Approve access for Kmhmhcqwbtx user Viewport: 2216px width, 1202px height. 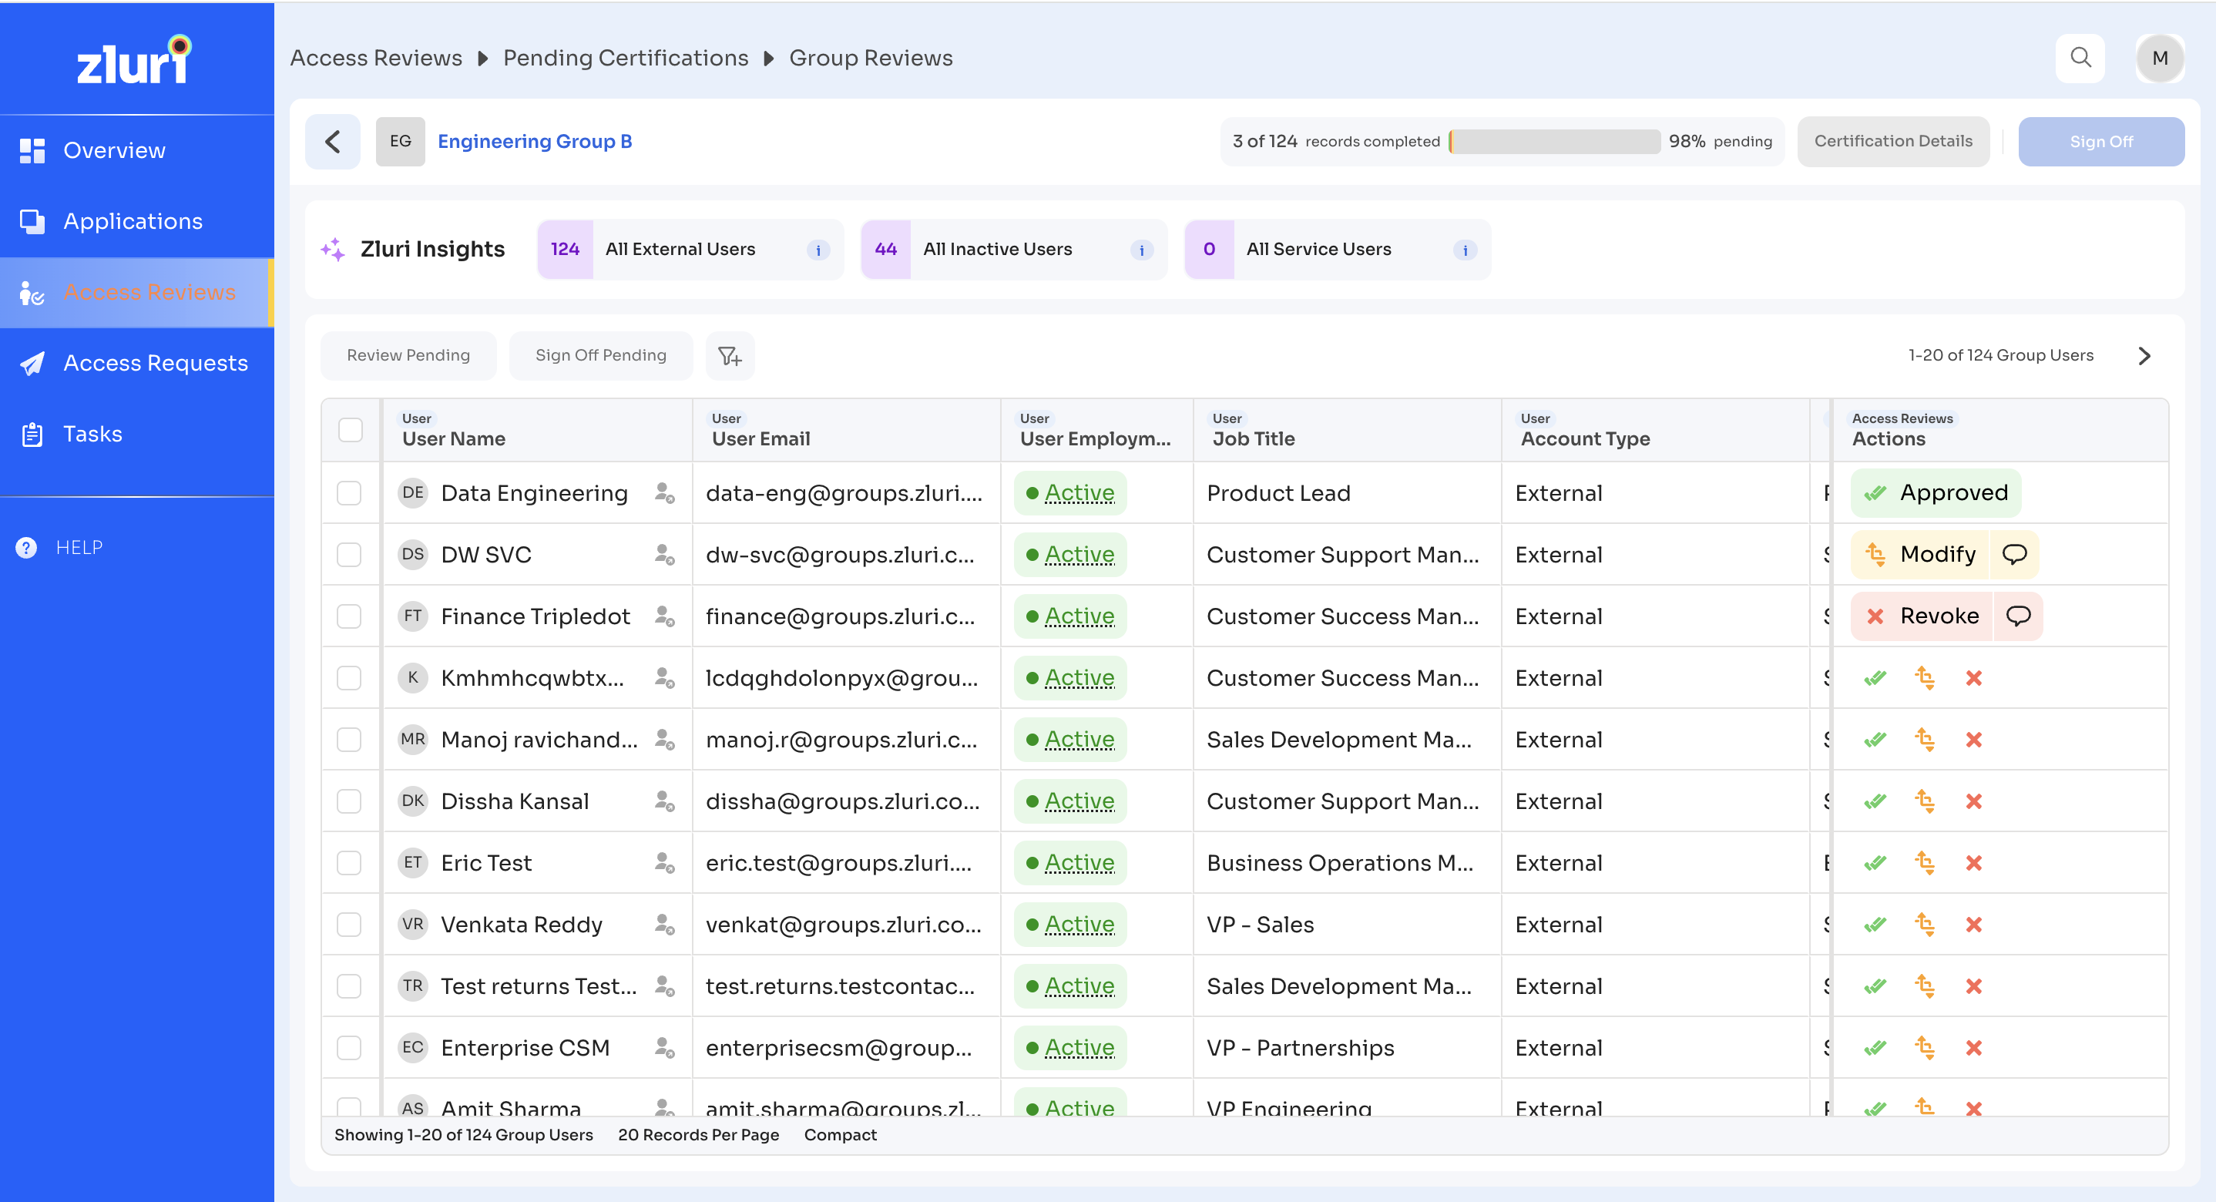click(x=1875, y=678)
